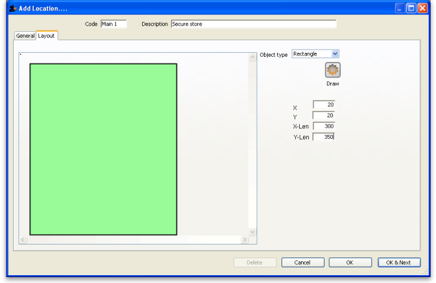Maximize the Add Location window
Image resolution: width=436 pixels, height=283 pixels.
coord(413,8)
